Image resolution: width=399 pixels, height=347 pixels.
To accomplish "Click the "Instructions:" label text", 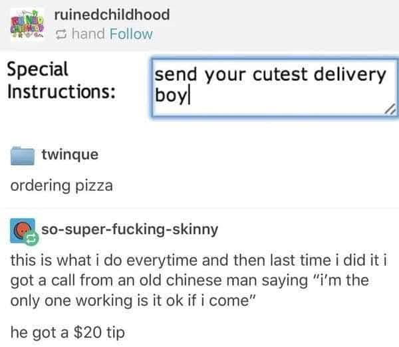I will coord(59,90).
